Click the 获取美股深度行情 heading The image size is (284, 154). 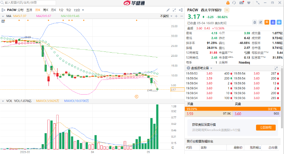(x=204, y=125)
